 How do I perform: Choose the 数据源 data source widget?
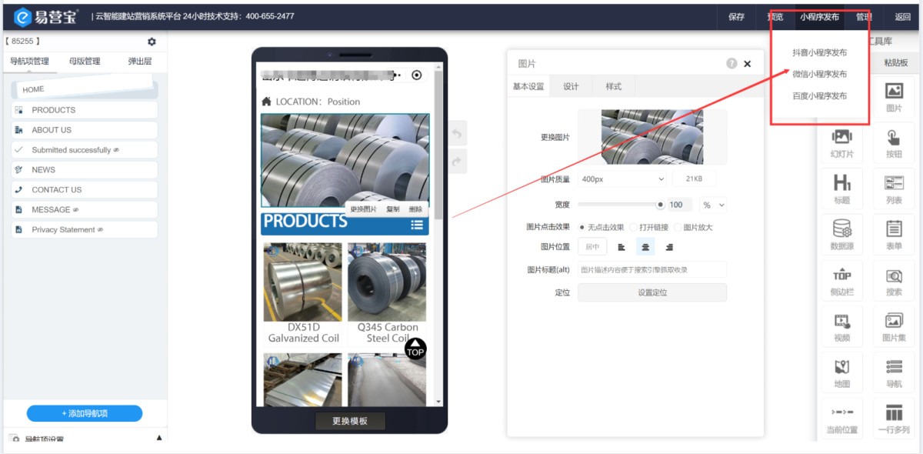point(841,235)
